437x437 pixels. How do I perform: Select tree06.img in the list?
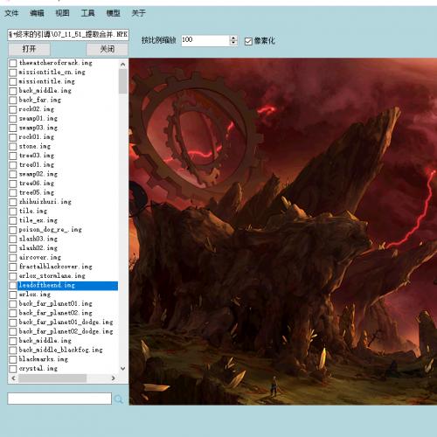tap(37, 184)
